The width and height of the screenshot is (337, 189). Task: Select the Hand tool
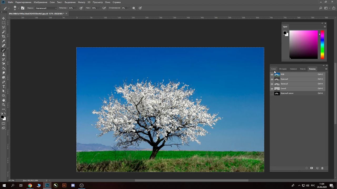[x=3, y=100]
